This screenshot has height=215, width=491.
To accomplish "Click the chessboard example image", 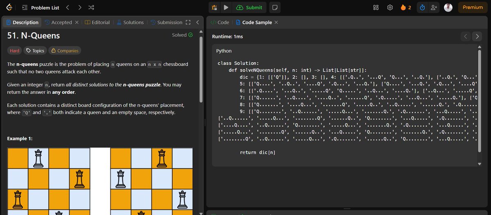I will point(100,181).
